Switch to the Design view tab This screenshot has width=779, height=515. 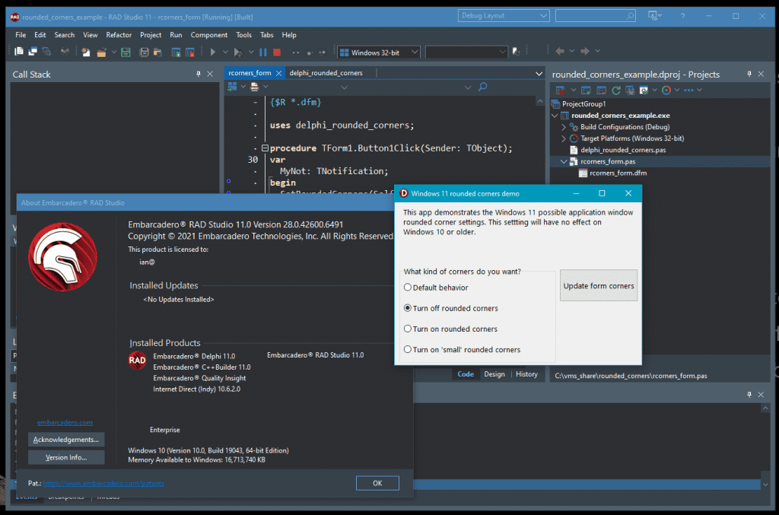click(x=494, y=374)
